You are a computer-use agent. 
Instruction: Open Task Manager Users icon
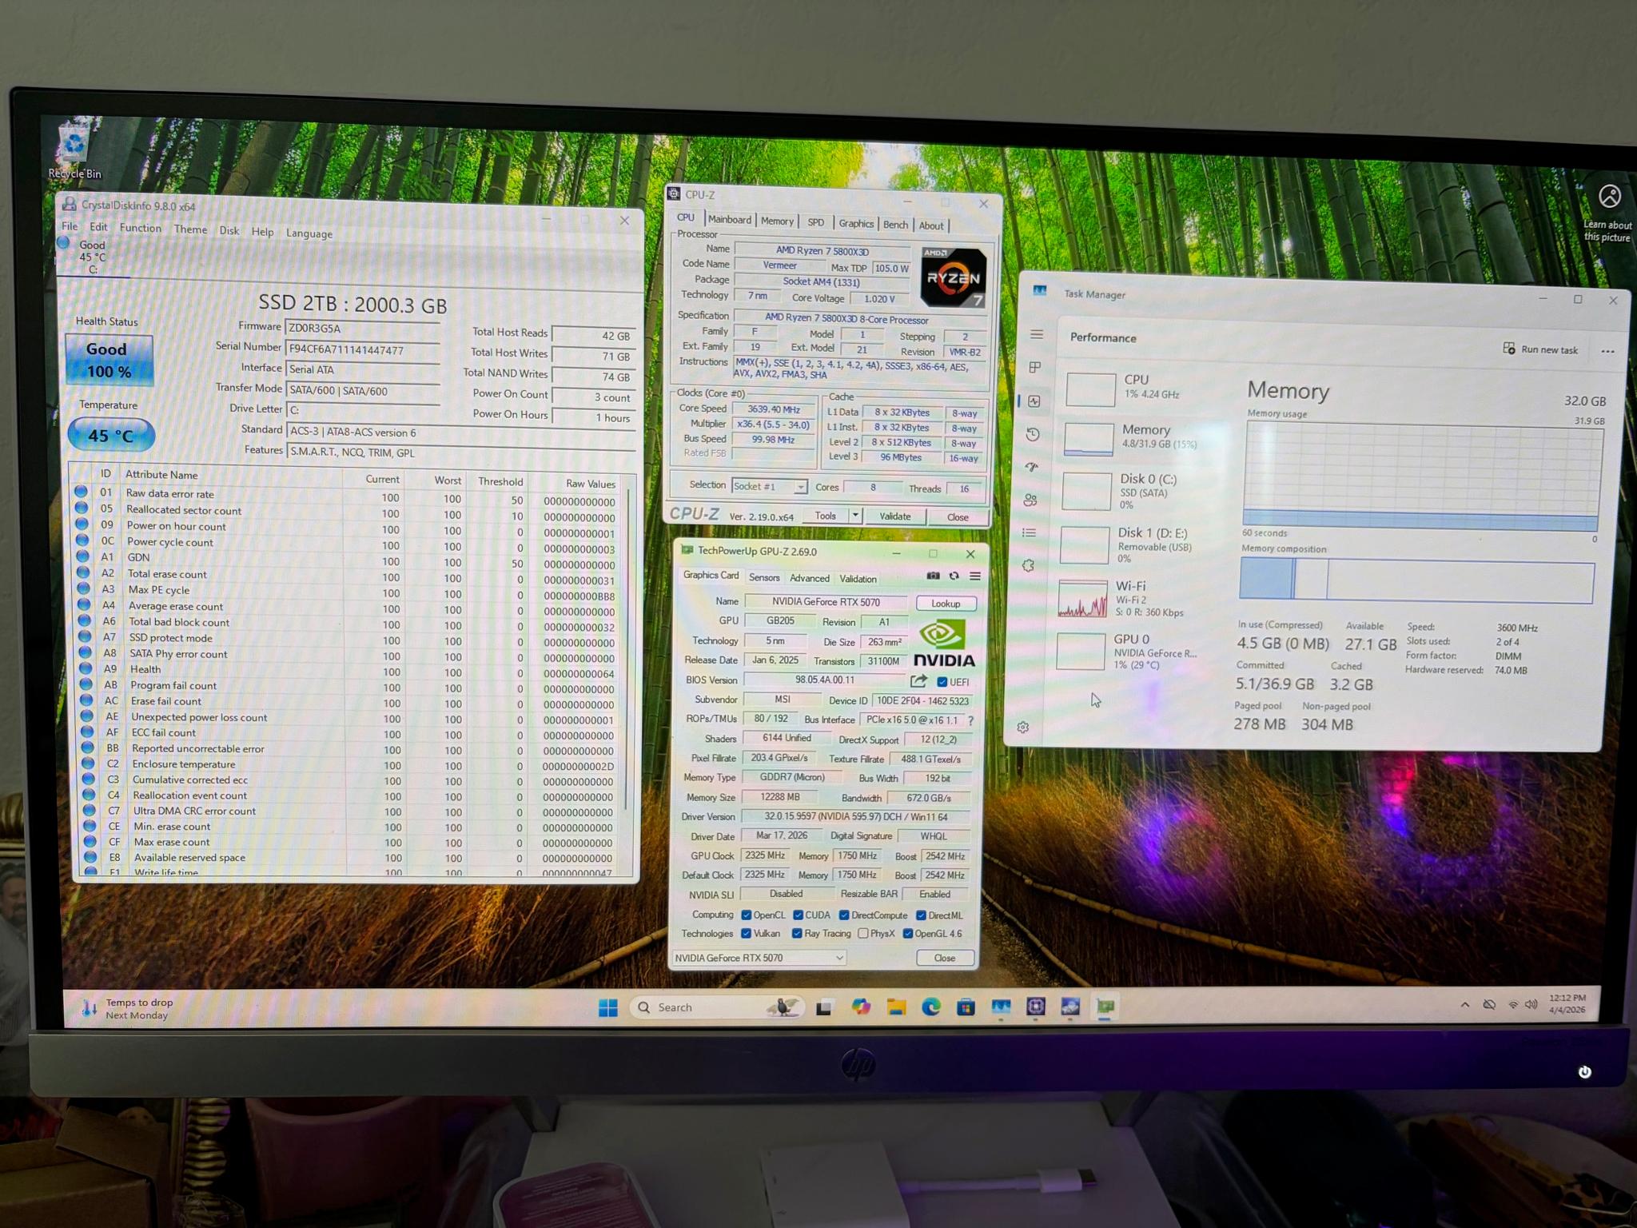pyautogui.click(x=1030, y=500)
